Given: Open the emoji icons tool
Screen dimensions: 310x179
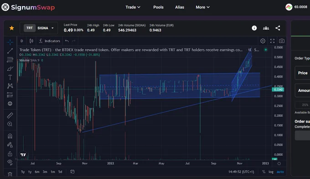Looking at the screenshot, I should 10,104.
